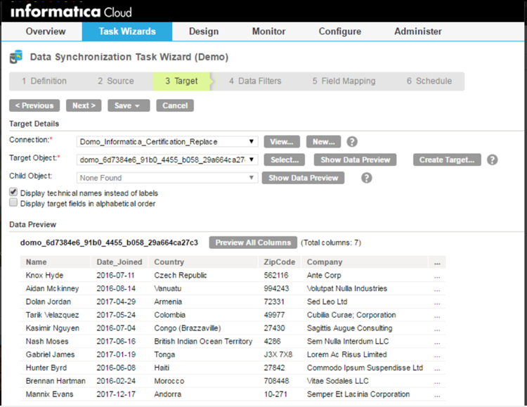This screenshot has height=407, width=527.
Task: Select the Task Wizards tab
Action: click(x=127, y=32)
